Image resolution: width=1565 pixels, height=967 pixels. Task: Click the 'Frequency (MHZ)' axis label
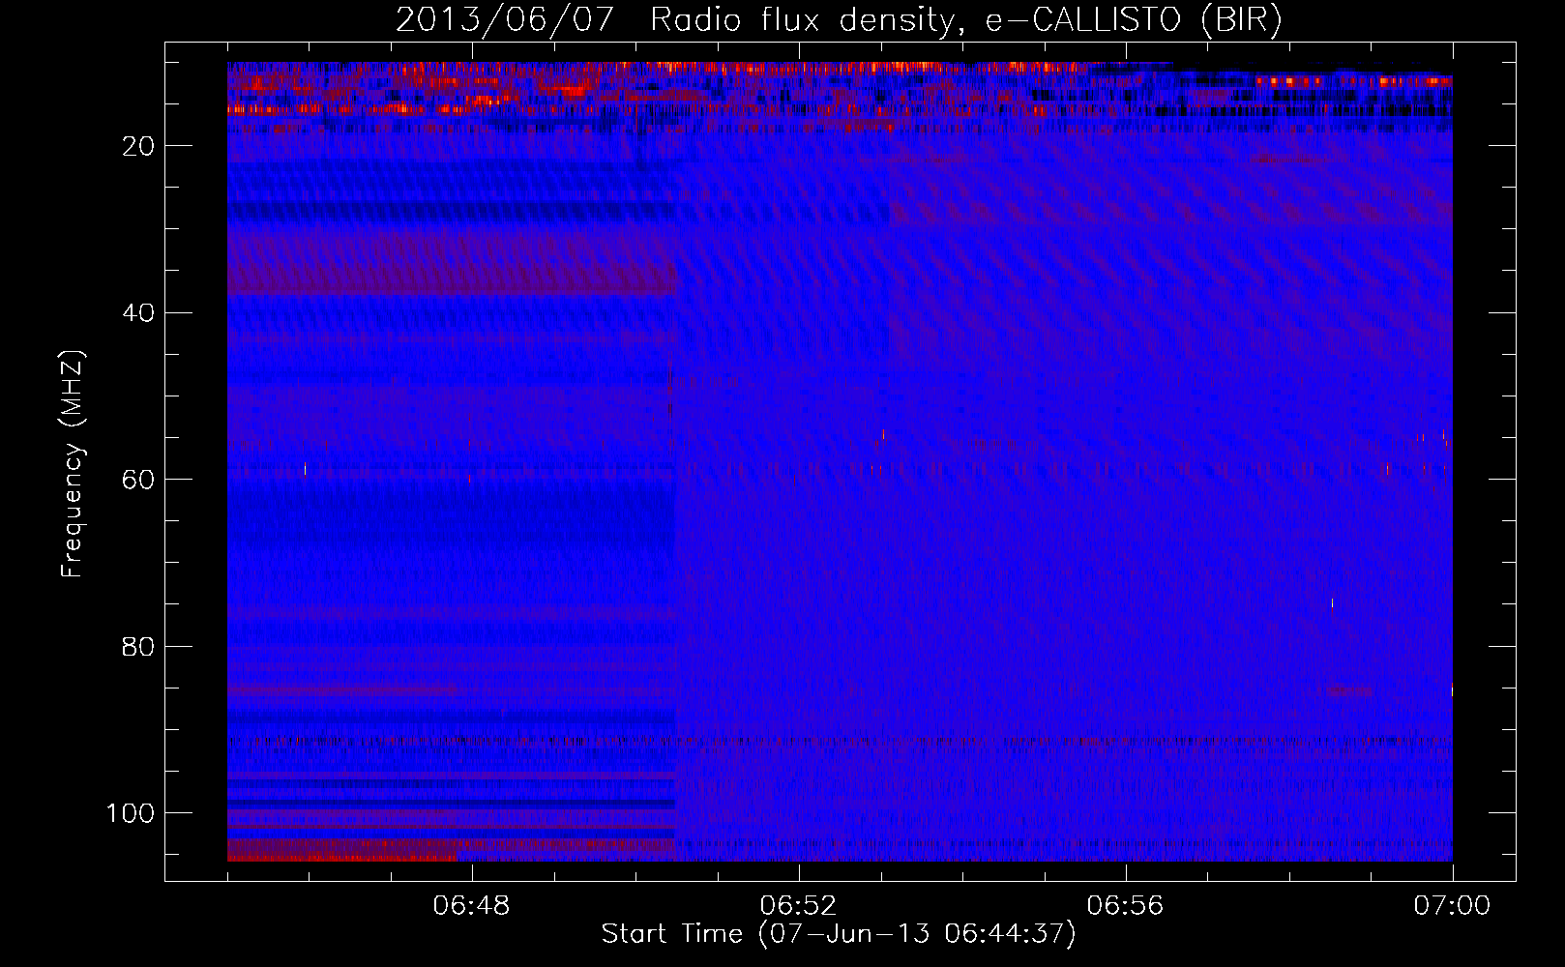click(73, 463)
